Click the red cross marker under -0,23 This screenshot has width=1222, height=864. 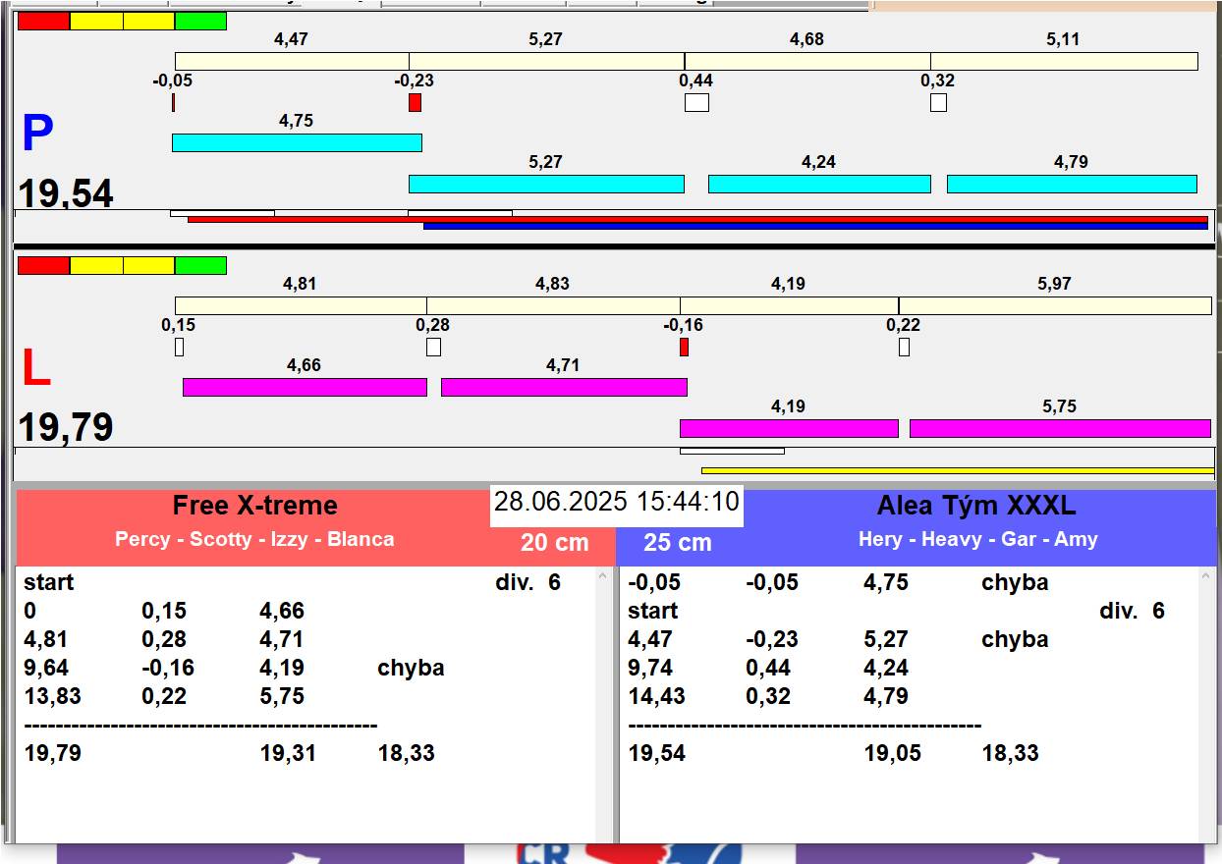(x=415, y=102)
